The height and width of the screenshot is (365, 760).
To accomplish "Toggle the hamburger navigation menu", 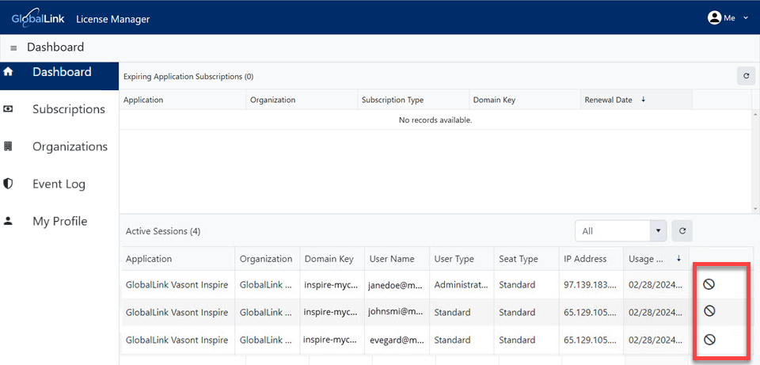I will point(13,48).
